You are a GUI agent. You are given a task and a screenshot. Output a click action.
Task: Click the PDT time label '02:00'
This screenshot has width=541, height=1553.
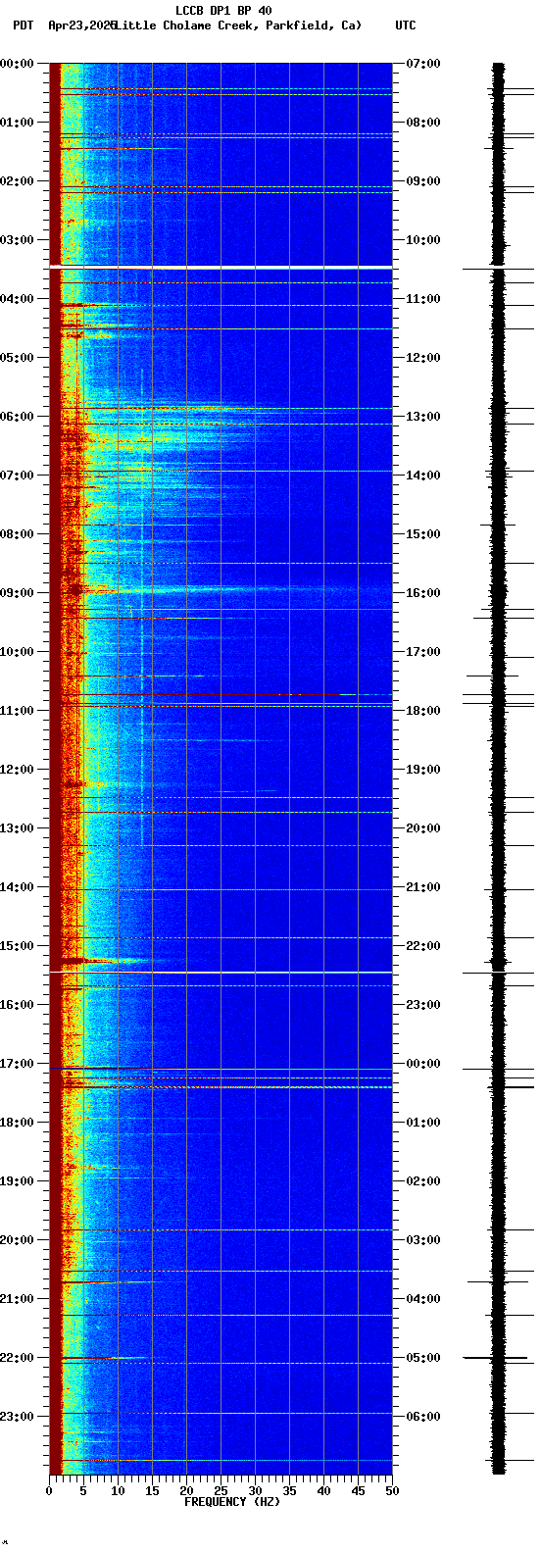click(18, 181)
